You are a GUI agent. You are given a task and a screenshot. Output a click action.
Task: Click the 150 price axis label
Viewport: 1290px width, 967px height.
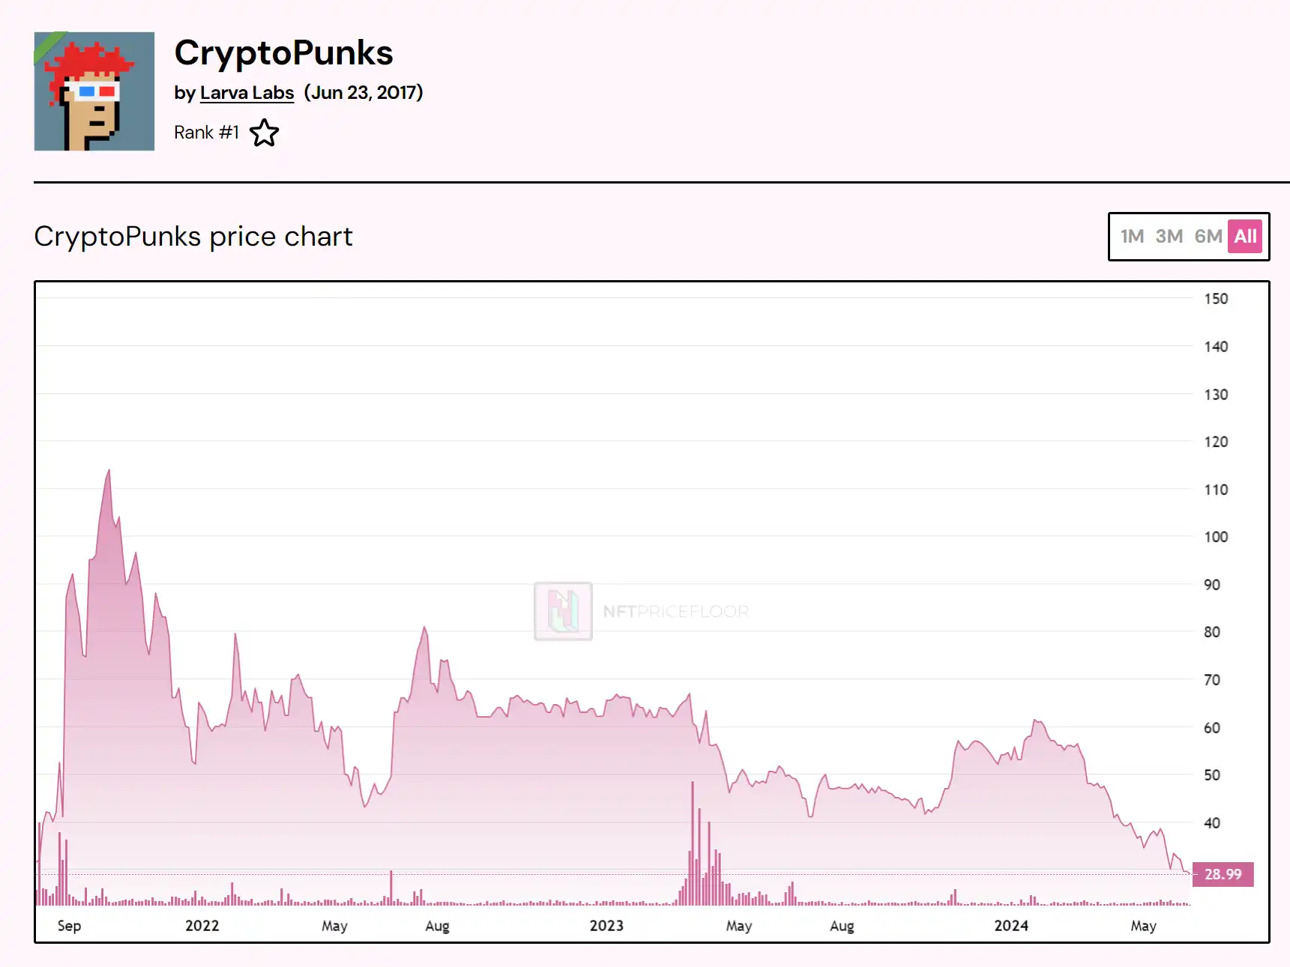[x=1216, y=299]
